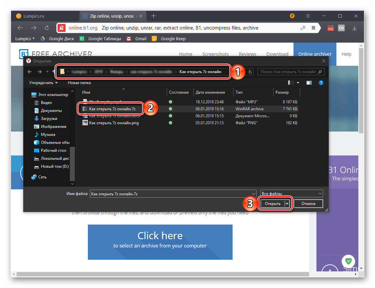Click the page horizontal scrollbar
This screenshot has height=288, width=375.
coord(163,274)
